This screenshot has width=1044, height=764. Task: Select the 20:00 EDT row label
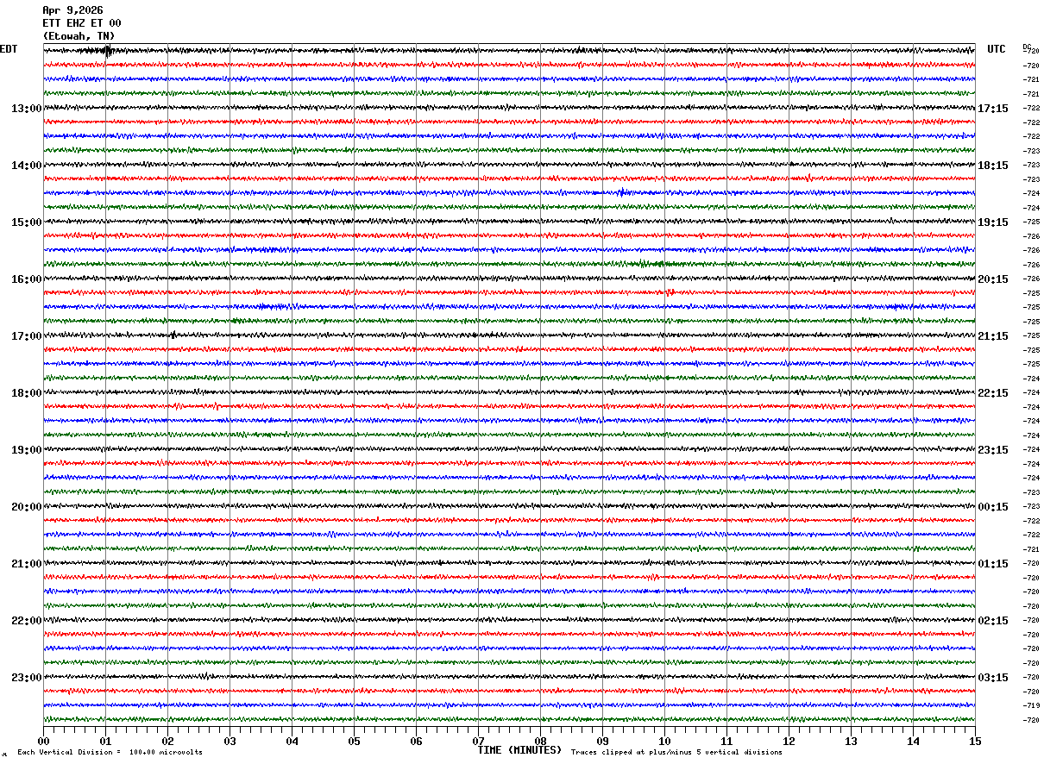point(27,507)
